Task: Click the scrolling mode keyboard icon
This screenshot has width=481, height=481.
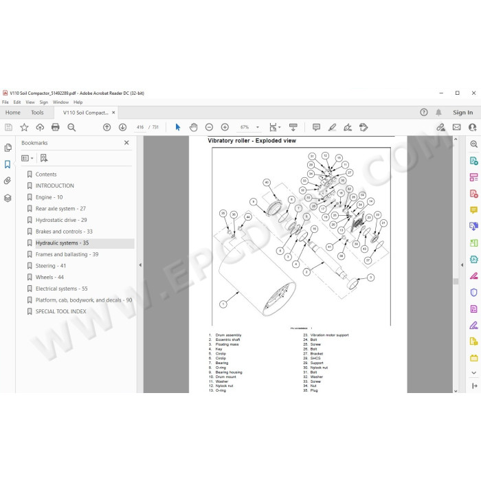Action: coord(293,127)
